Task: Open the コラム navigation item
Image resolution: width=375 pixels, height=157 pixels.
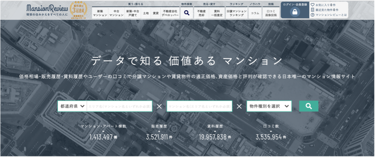Action: point(255,13)
